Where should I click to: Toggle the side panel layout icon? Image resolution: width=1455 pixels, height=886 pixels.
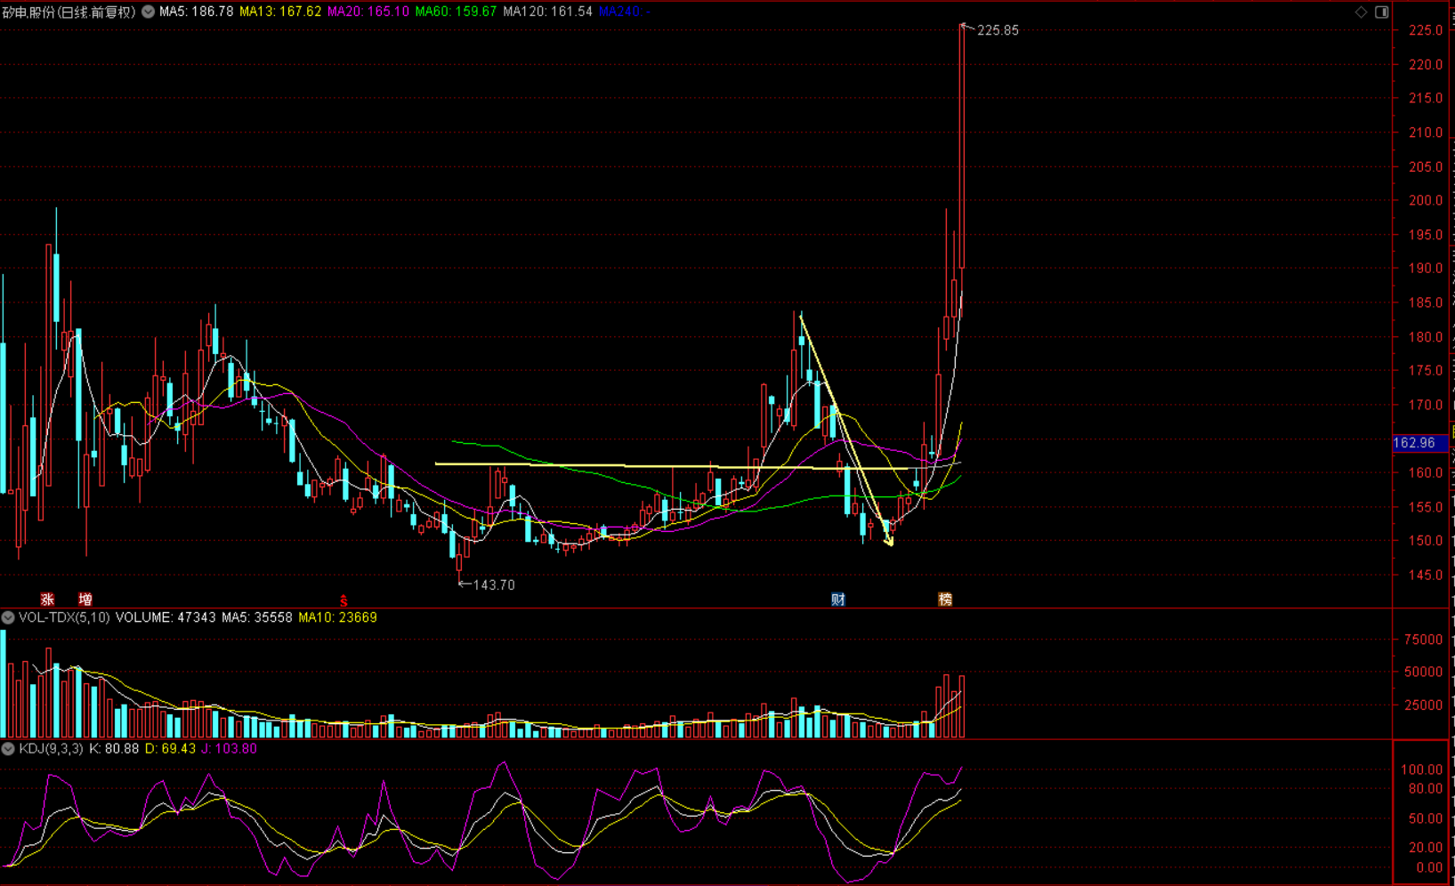1382,12
